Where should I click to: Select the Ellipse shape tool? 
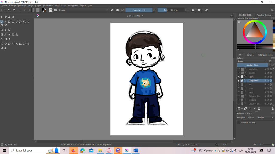13,22
